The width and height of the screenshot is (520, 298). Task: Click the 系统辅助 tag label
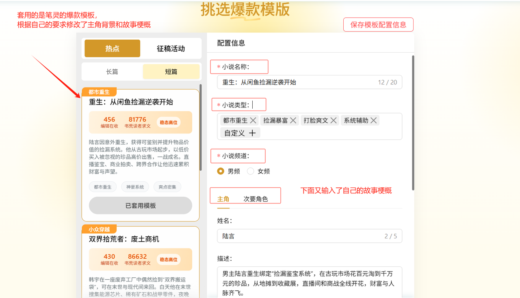356,120
